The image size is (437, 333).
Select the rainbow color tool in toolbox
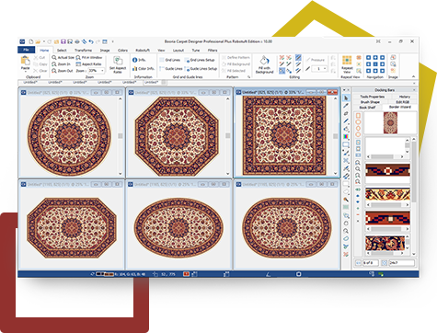point(346,137)
